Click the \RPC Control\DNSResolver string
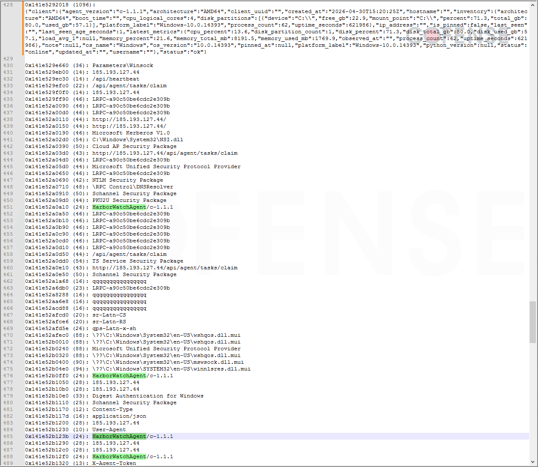Screen dimensions: 538x467 click(133, 187)
